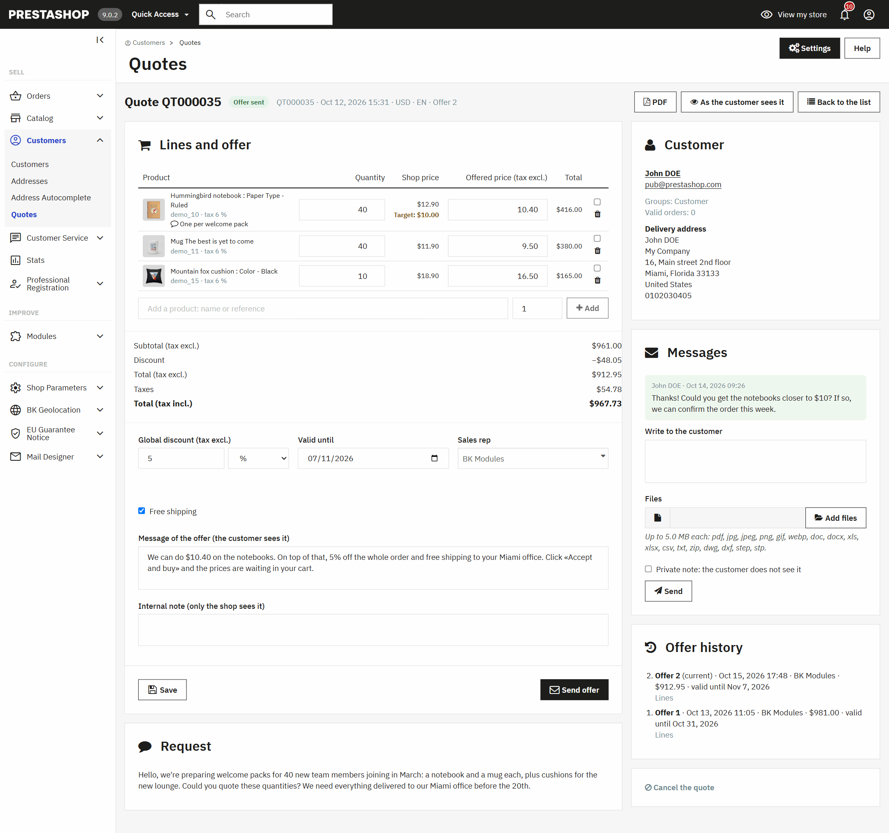Open John DOE customer link
889x833 pixels.
point(662,174)
